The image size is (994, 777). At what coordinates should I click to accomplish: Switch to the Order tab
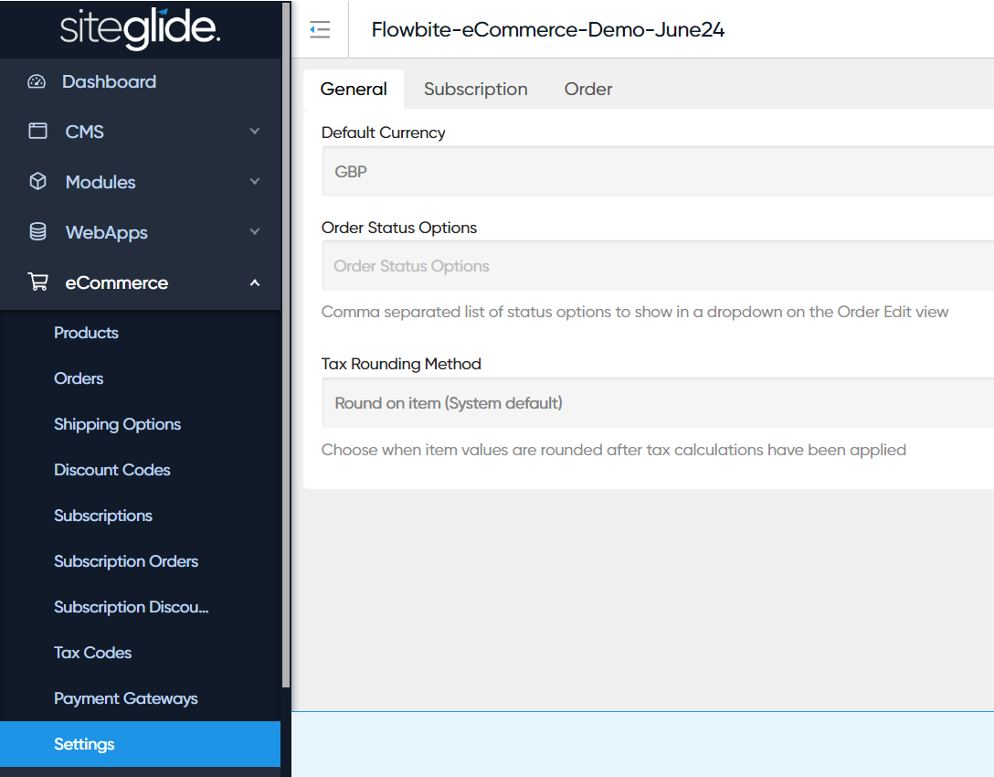tap(587, 89)
